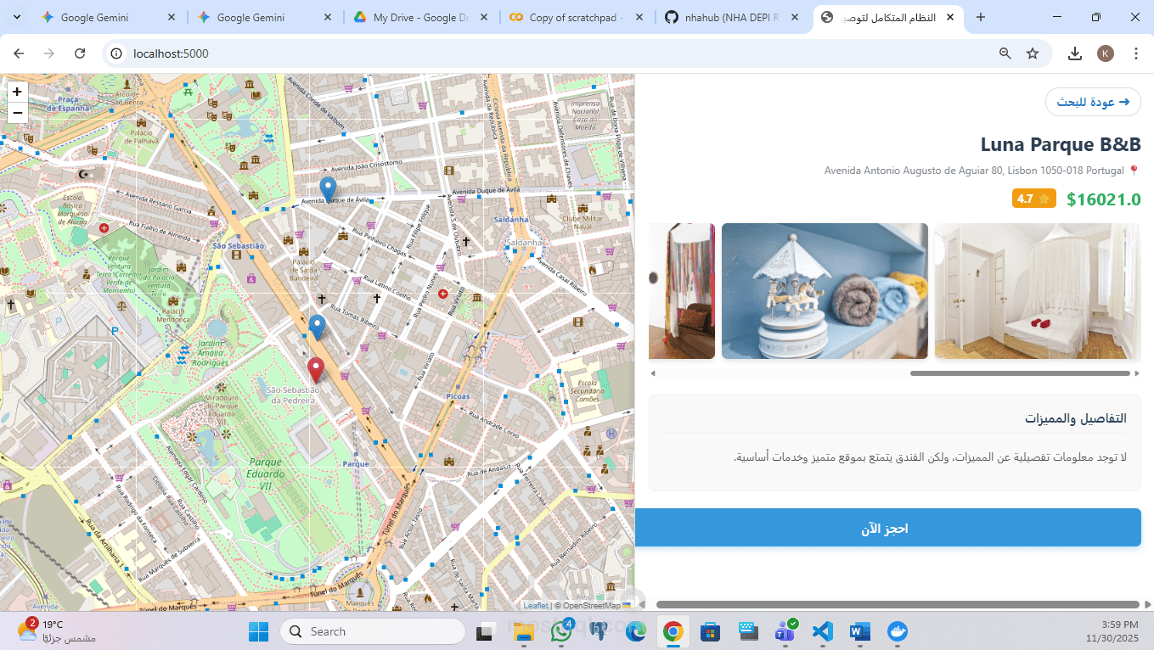Screen dimensions: 1154x650
Task: Open the Chrome downloads icon
Action: pos(1075,53)
